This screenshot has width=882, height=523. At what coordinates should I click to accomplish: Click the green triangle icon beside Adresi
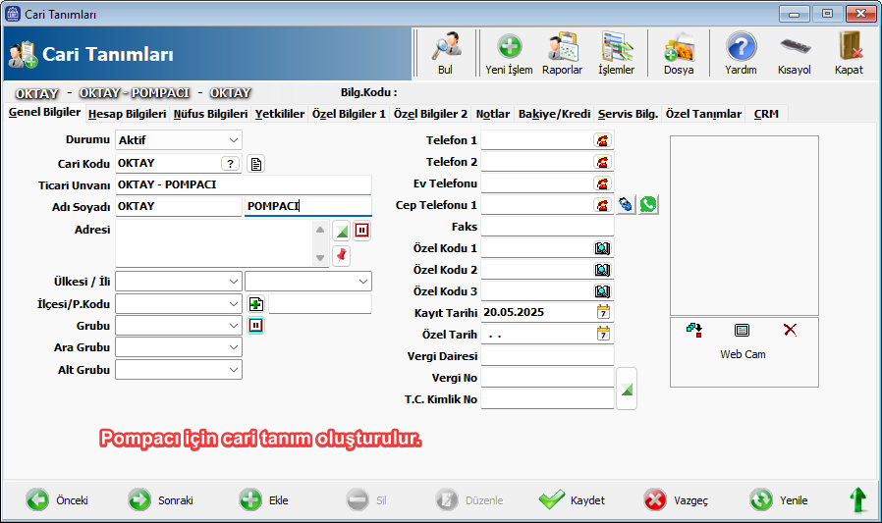[342, 231]
